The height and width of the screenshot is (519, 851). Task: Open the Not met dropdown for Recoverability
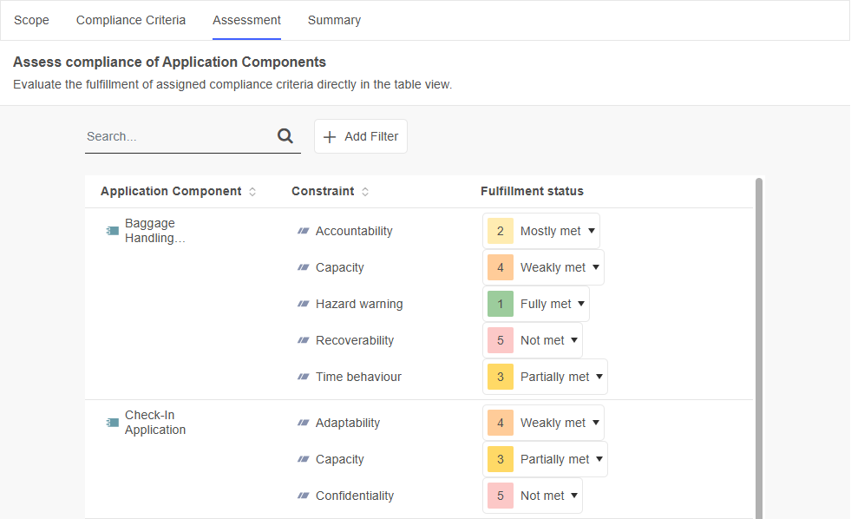[x=533, y=340]
